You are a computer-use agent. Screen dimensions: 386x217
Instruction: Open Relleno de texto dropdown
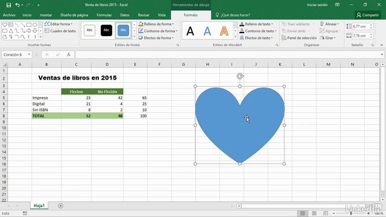(256, 24)
